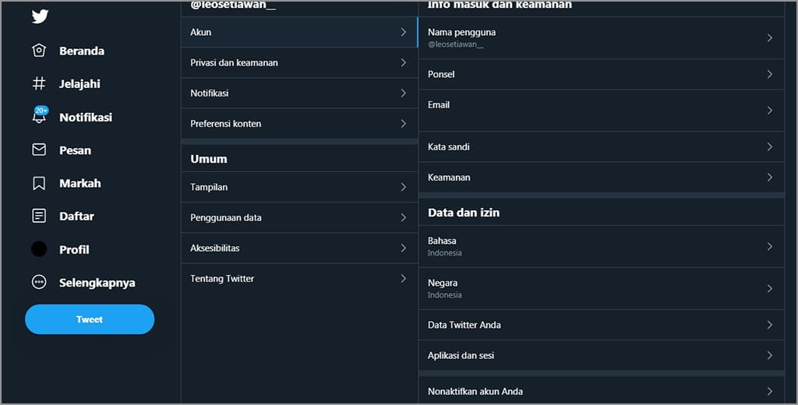Screen dimensions: 798x405
Task: Open Ponsel setting
Action: point(602,74)
